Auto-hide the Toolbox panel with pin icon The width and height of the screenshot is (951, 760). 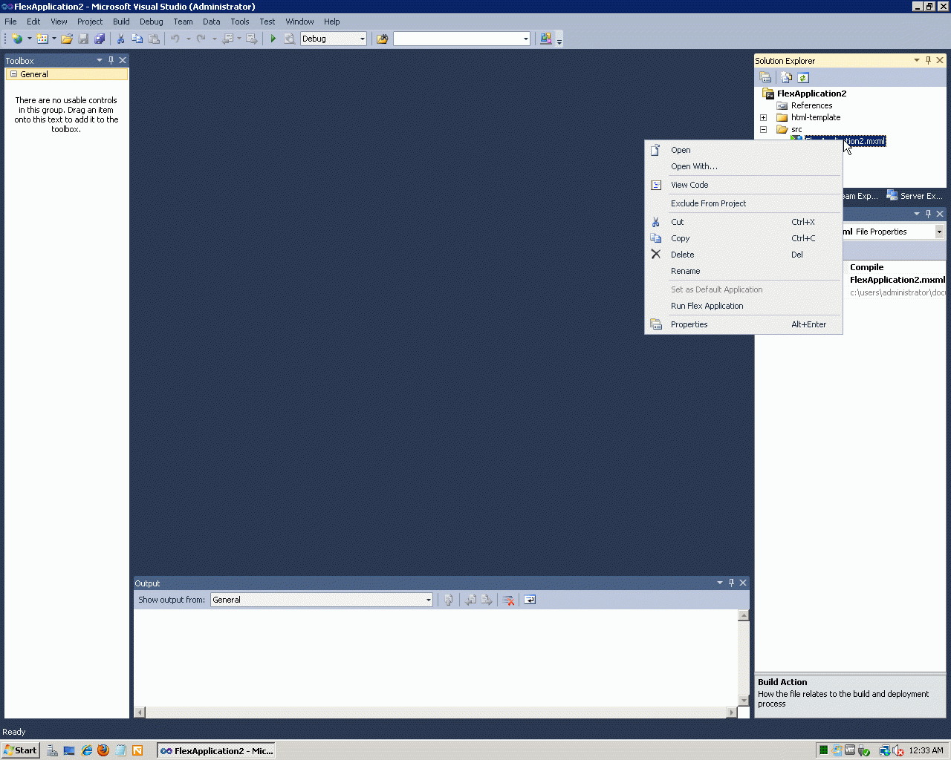click(x=111, y=60)
